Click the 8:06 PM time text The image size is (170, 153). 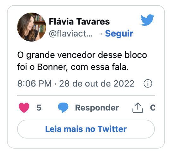(34, 83)
